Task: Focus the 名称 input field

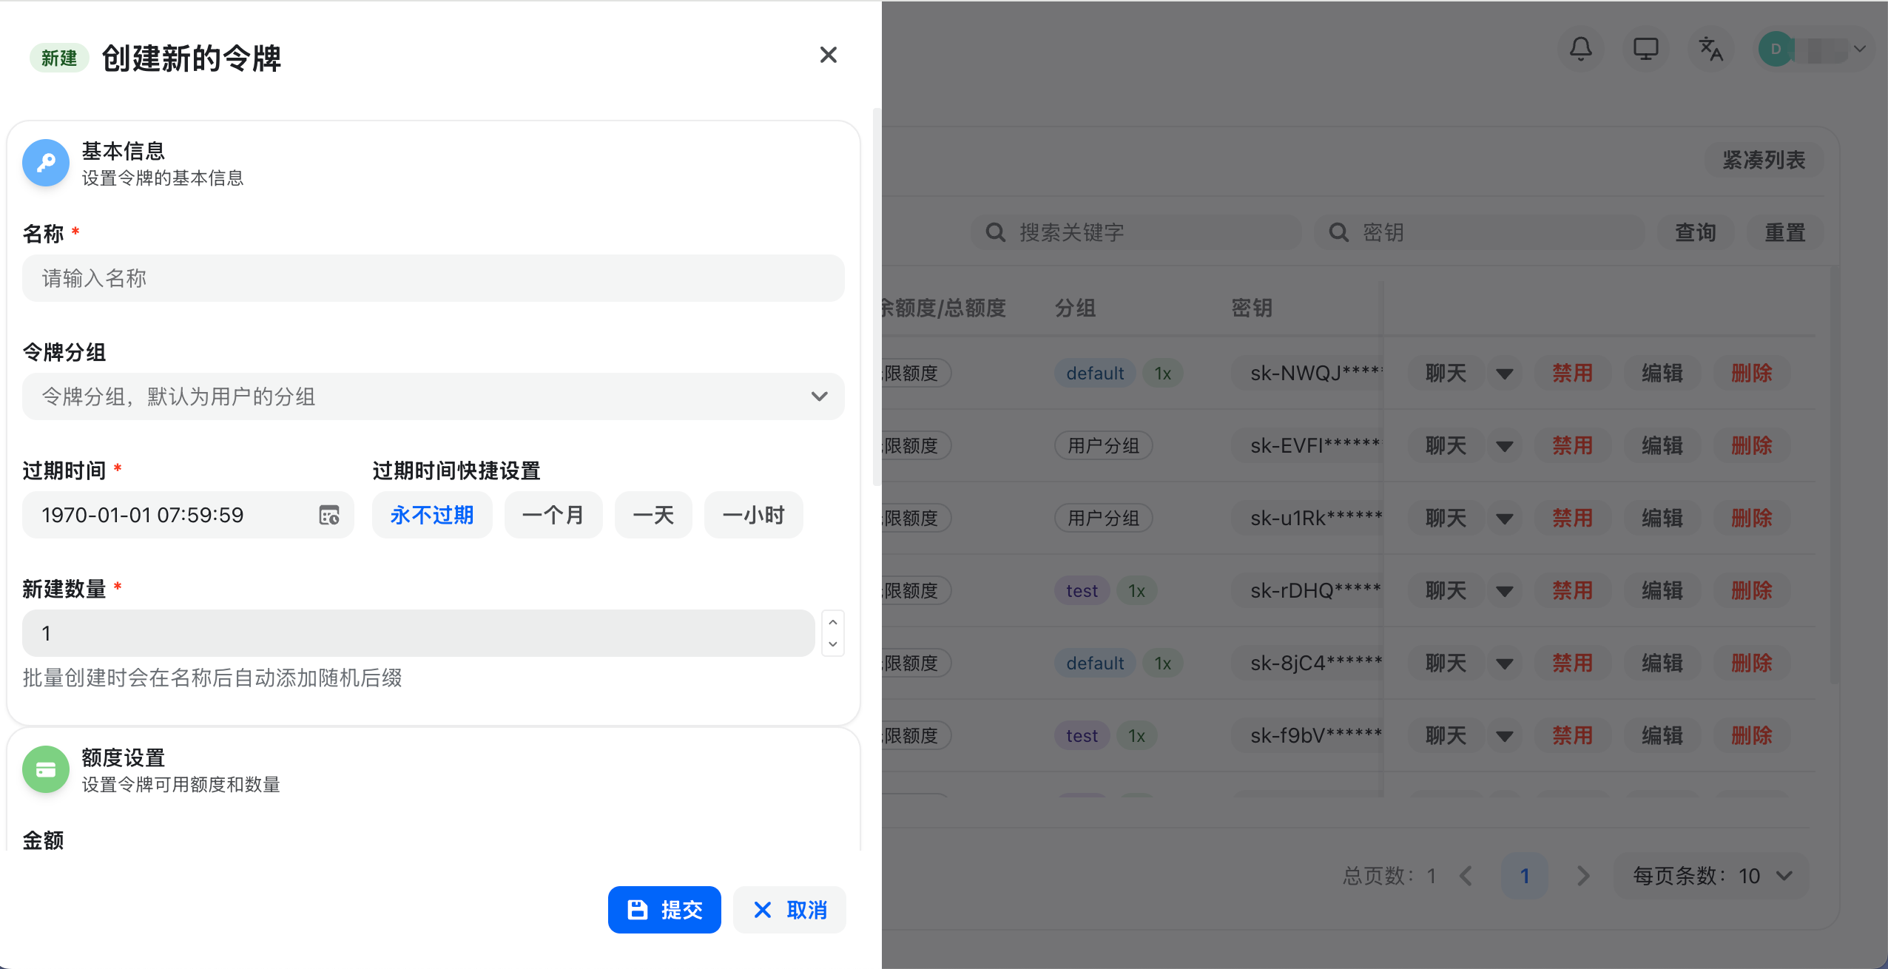Action: pos(433,278)
